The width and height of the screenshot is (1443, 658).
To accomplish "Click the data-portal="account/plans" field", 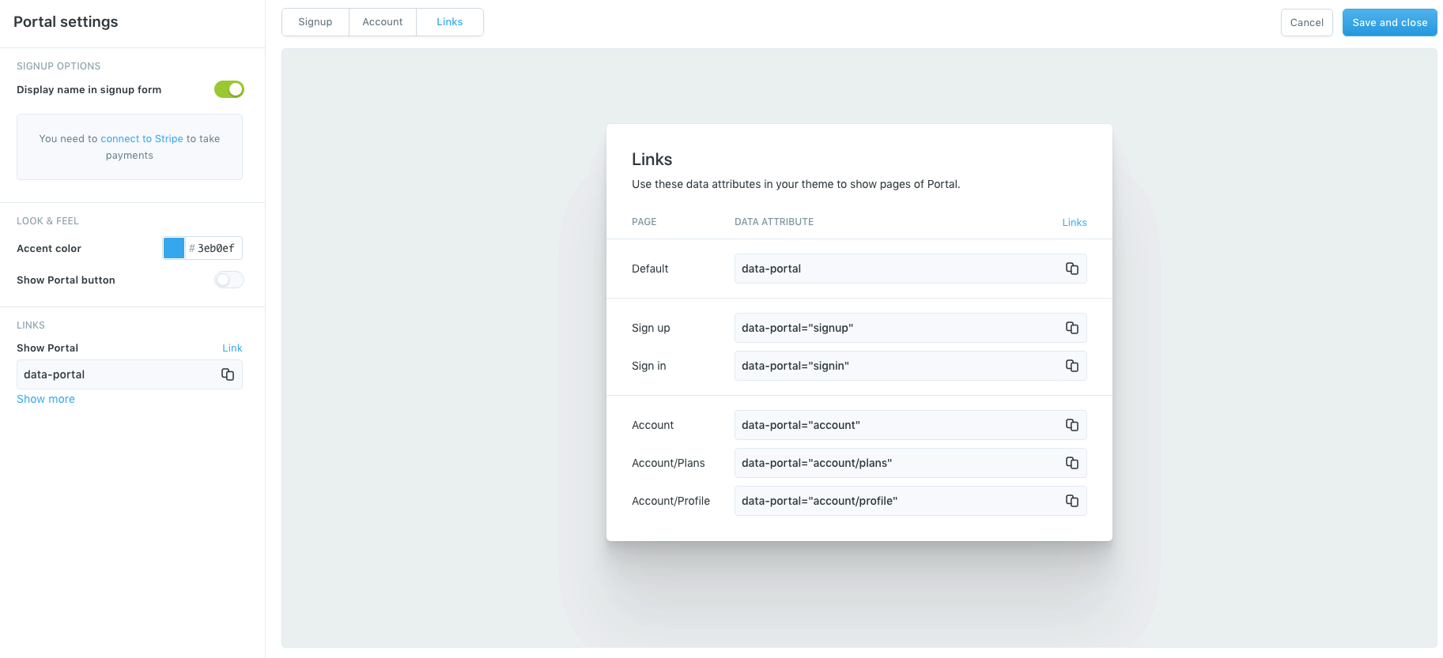I will [910, 463].
